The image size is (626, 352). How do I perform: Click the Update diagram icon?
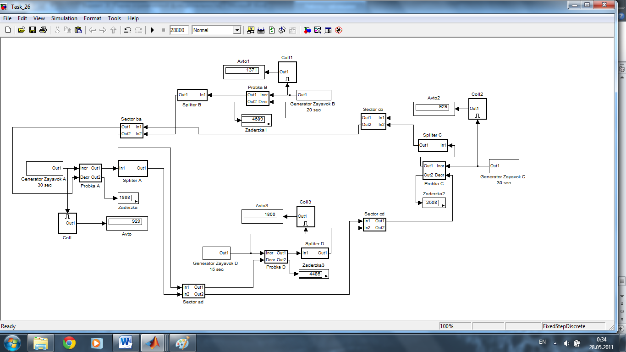pos(272,30)
